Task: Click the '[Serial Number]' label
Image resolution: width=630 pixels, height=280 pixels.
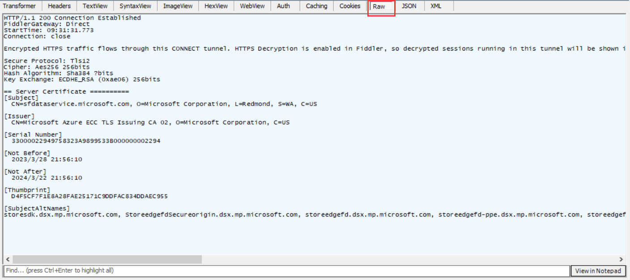Action: pos(33,135)
